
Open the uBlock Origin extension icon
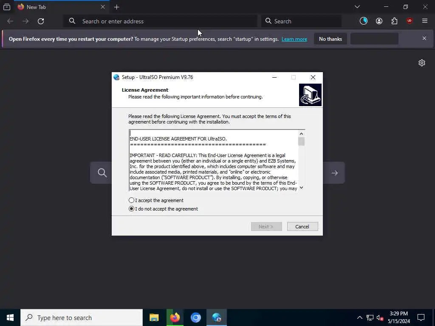(410, 21)
